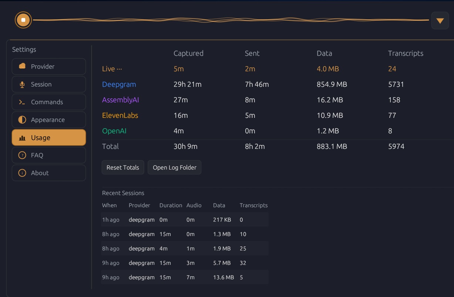
Task: Select the Appearance half-moon theme icon
Action: tap(22, 120)
